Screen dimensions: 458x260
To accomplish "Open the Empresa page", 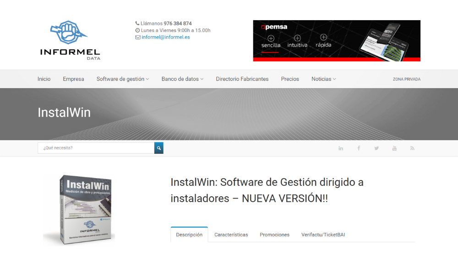I will tap(73, 79).
